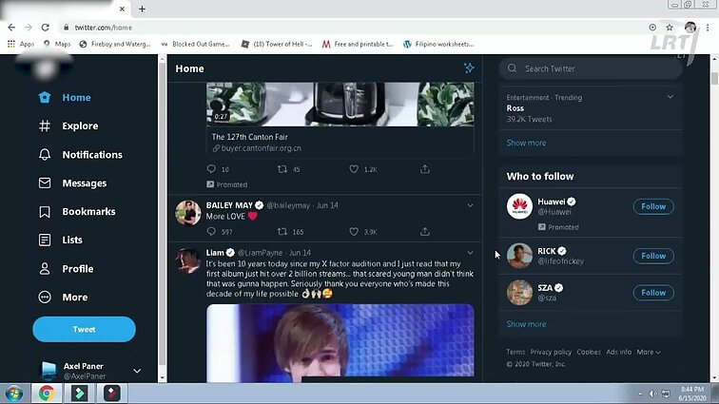Follow the SZA account
Viewport: 719px width, 404px height.
pyautogui.click(x=653, y=293)
